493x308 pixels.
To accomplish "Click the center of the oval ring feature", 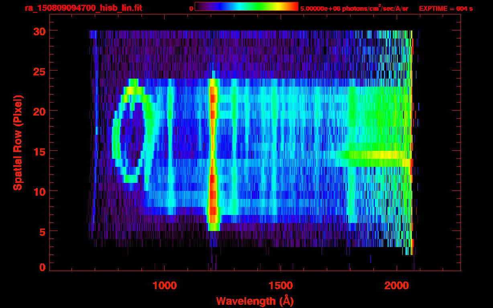I will coord(132,135).
